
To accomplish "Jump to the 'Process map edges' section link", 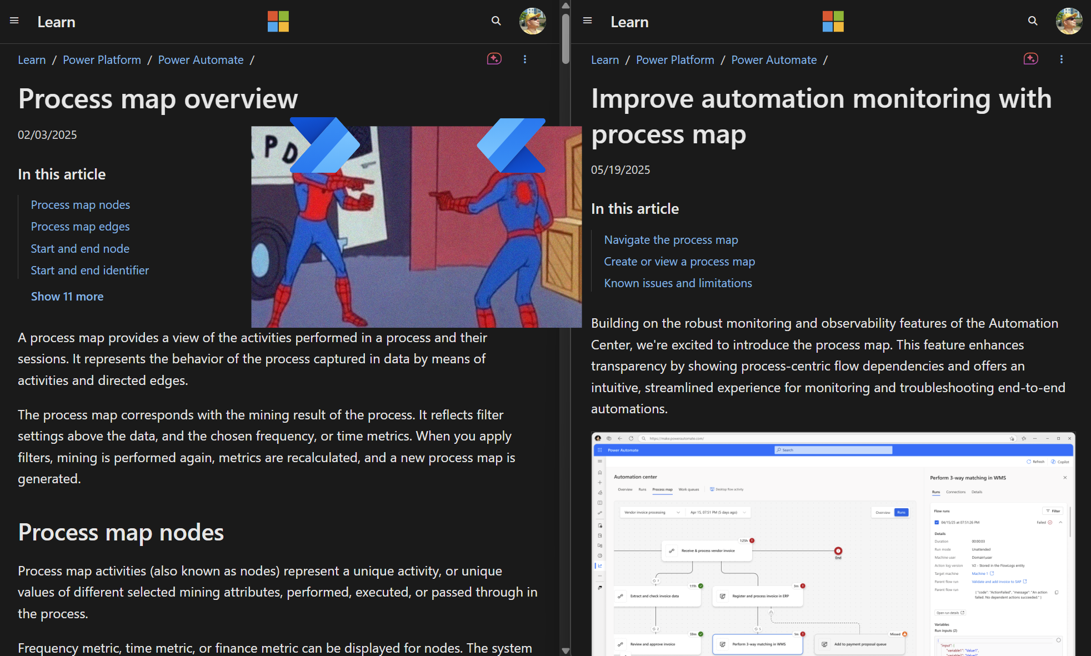I will tap(80, 227).
